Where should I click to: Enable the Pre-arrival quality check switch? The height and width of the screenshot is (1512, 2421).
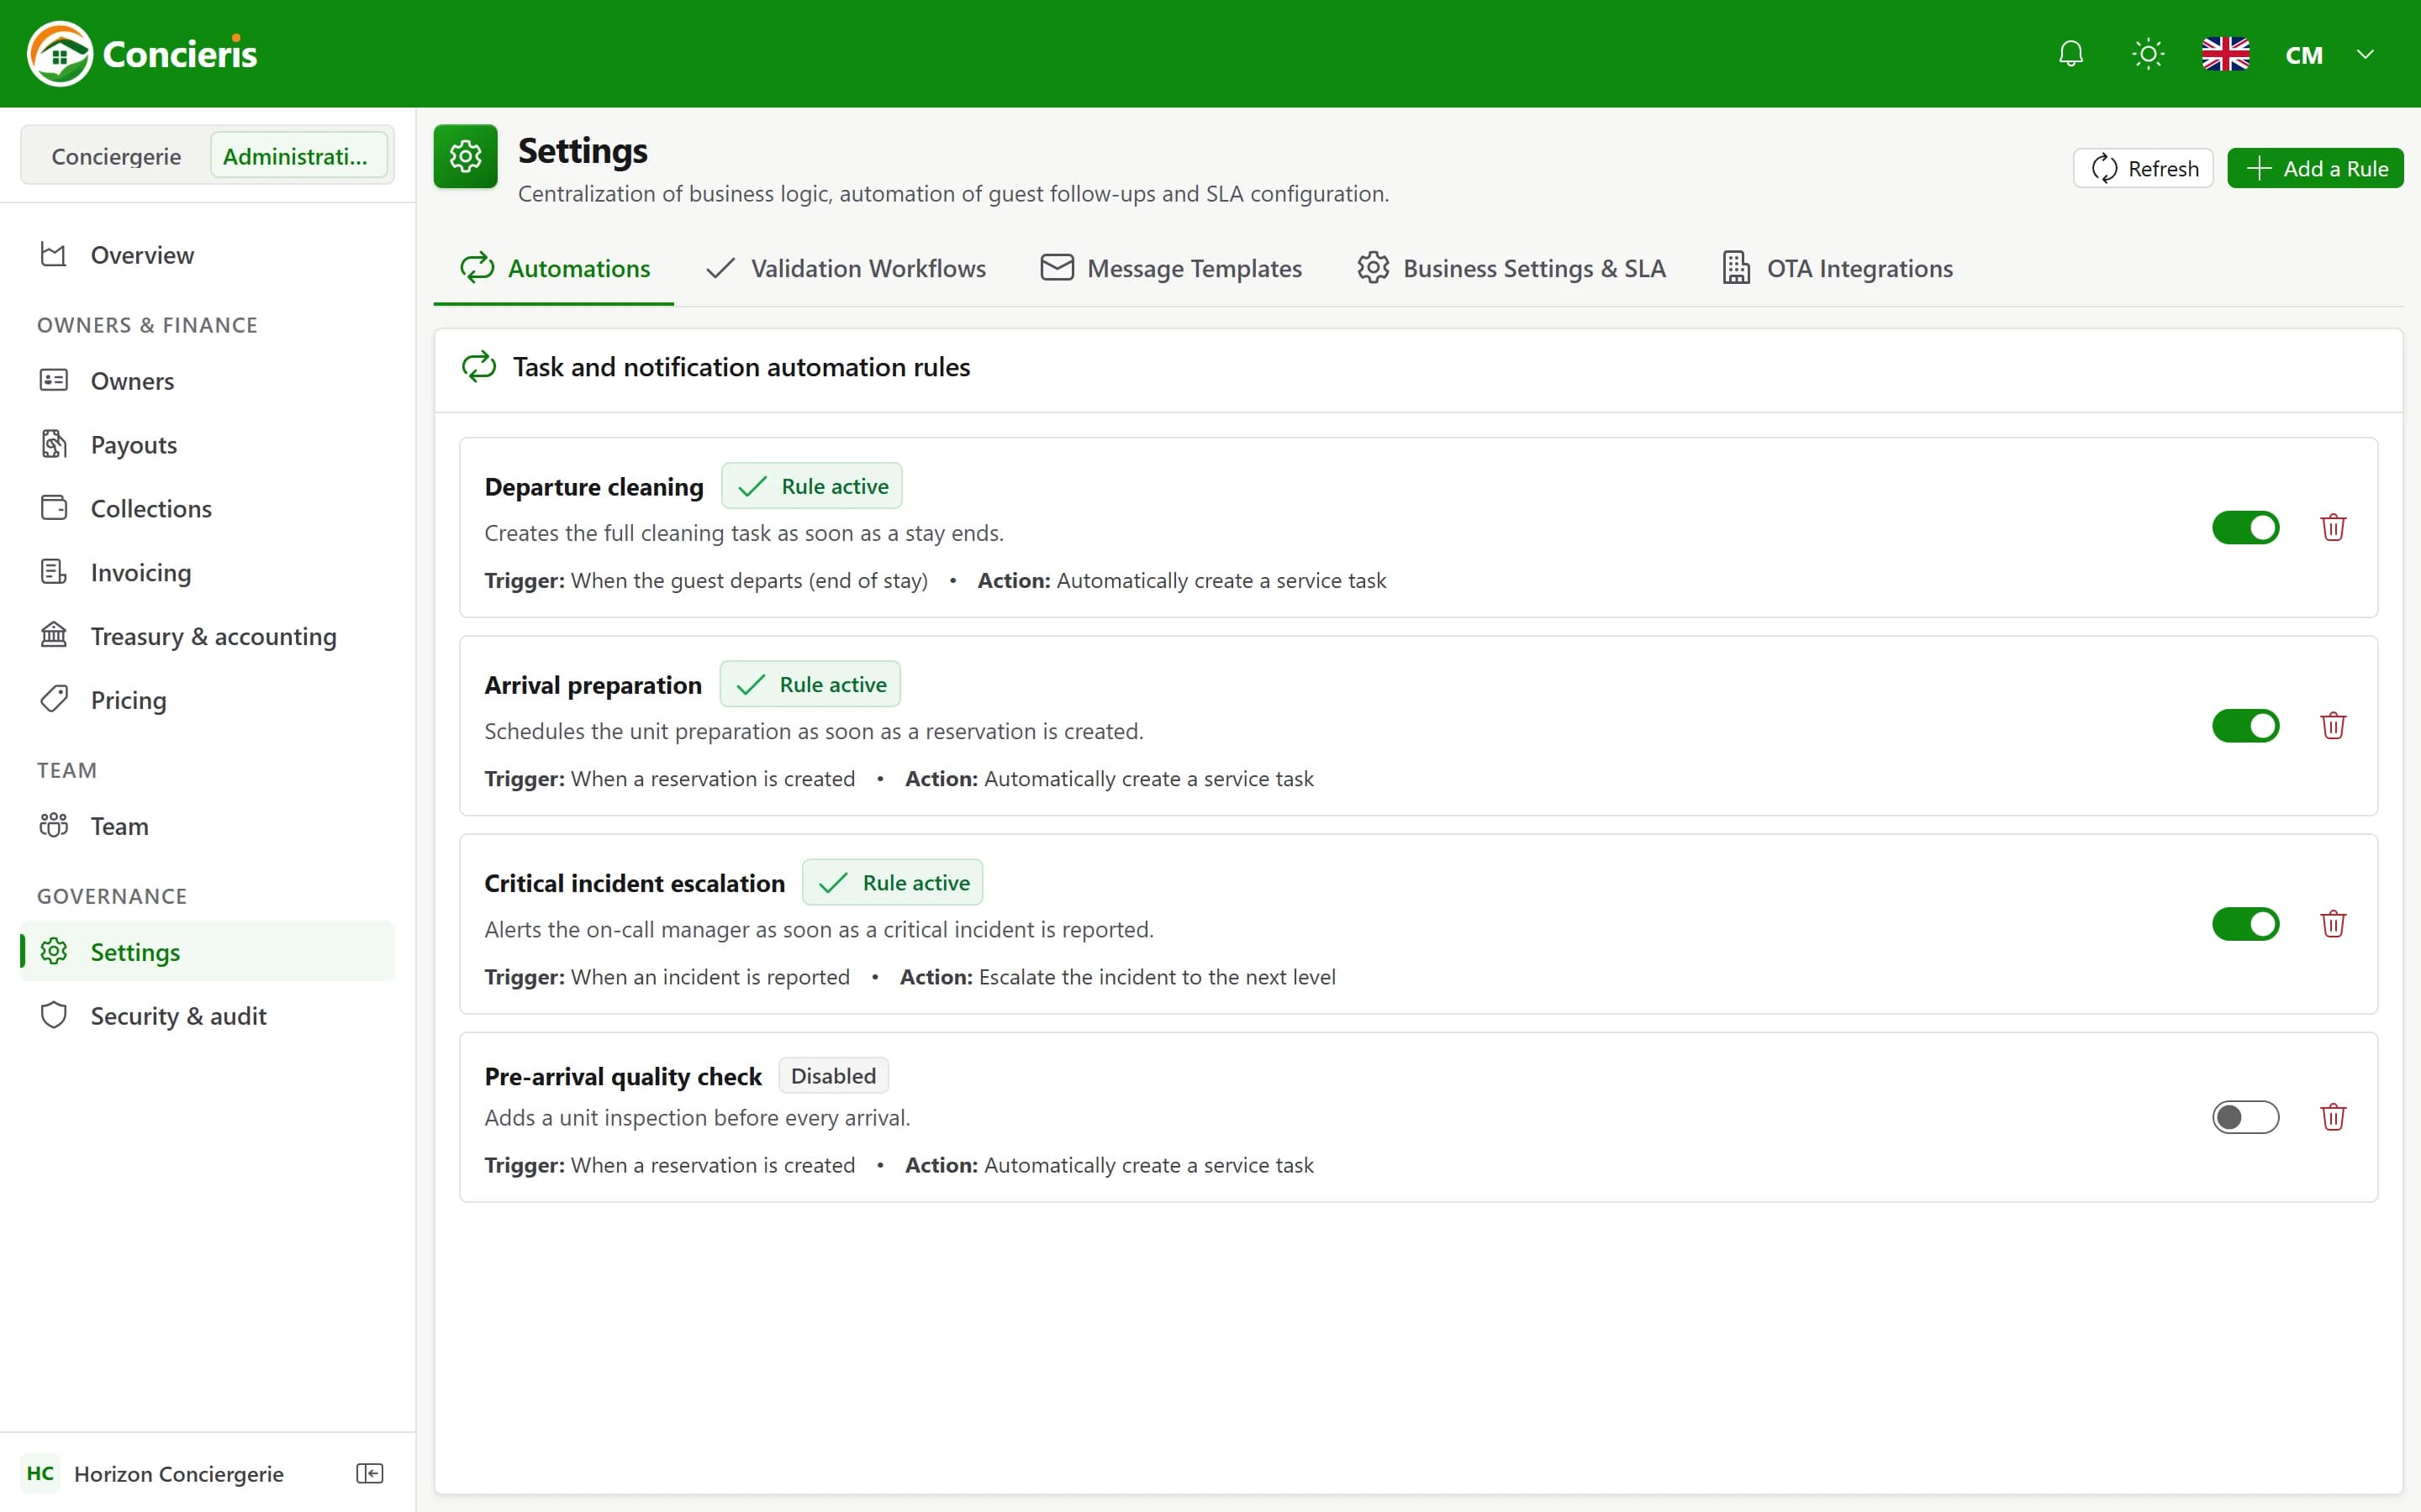point(2245,1117)
